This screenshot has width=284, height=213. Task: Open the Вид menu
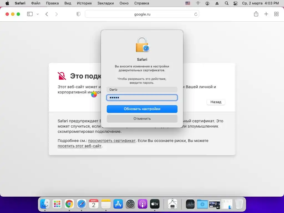pyautogui.click(x=68, y=3)
